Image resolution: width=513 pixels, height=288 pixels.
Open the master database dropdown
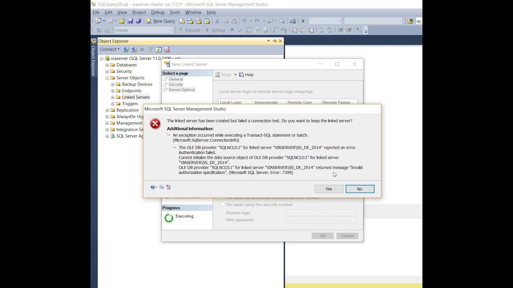click(170, 30)
